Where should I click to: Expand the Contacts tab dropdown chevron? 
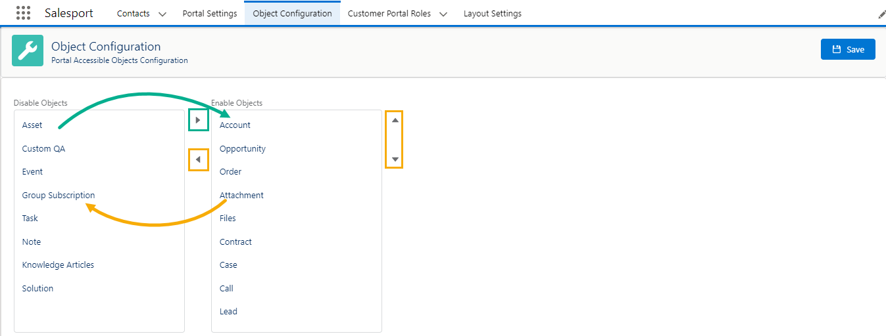162,14
